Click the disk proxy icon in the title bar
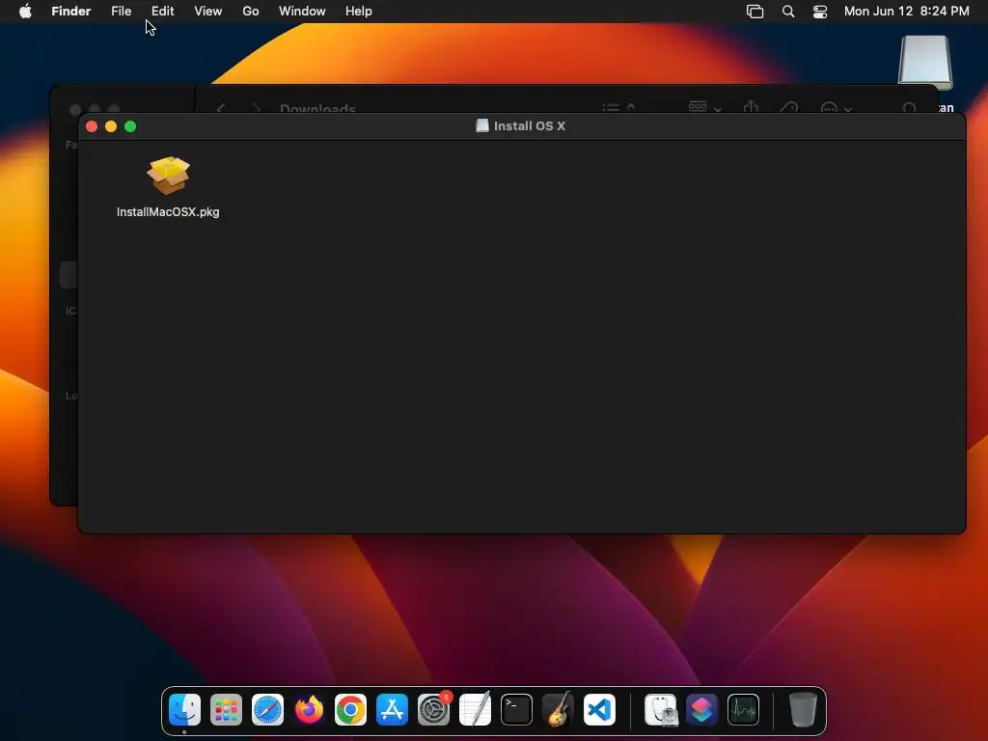Screen dimensions: 988x741 482,125
